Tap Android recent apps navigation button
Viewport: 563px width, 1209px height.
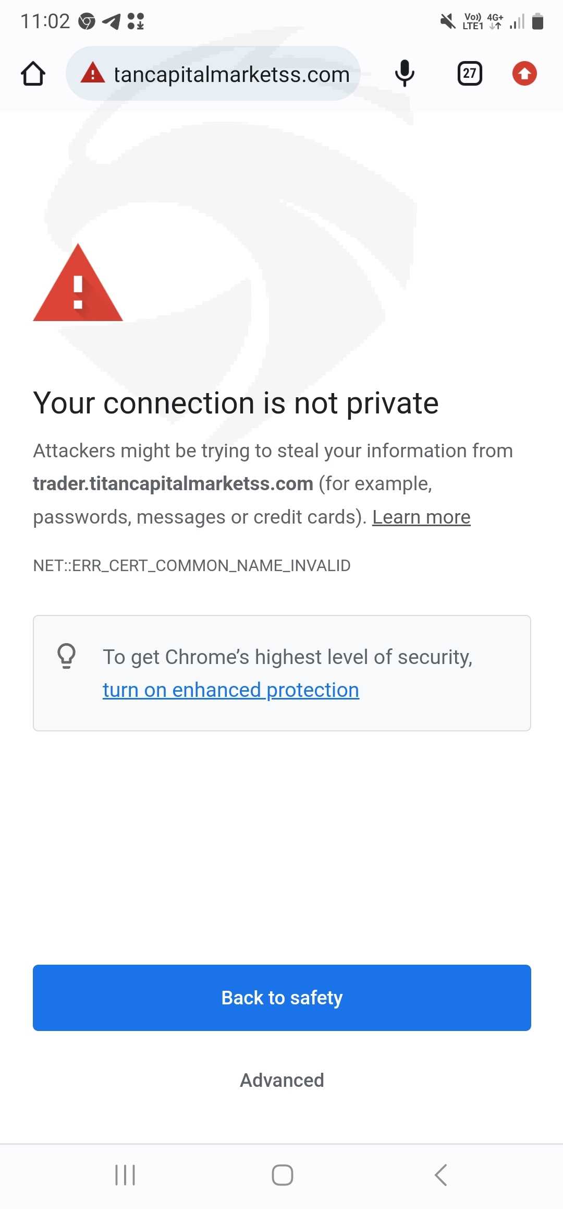pyautogui.click(x=125, y=1175)
